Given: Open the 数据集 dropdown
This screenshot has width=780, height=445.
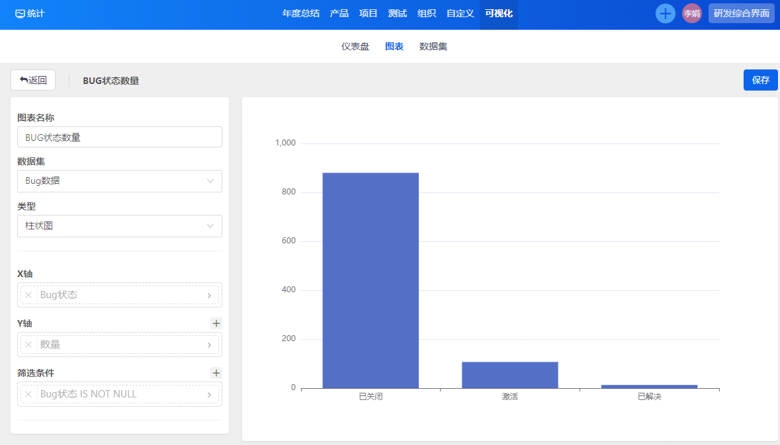Looking at the screenshot, I should click(119, 181).
